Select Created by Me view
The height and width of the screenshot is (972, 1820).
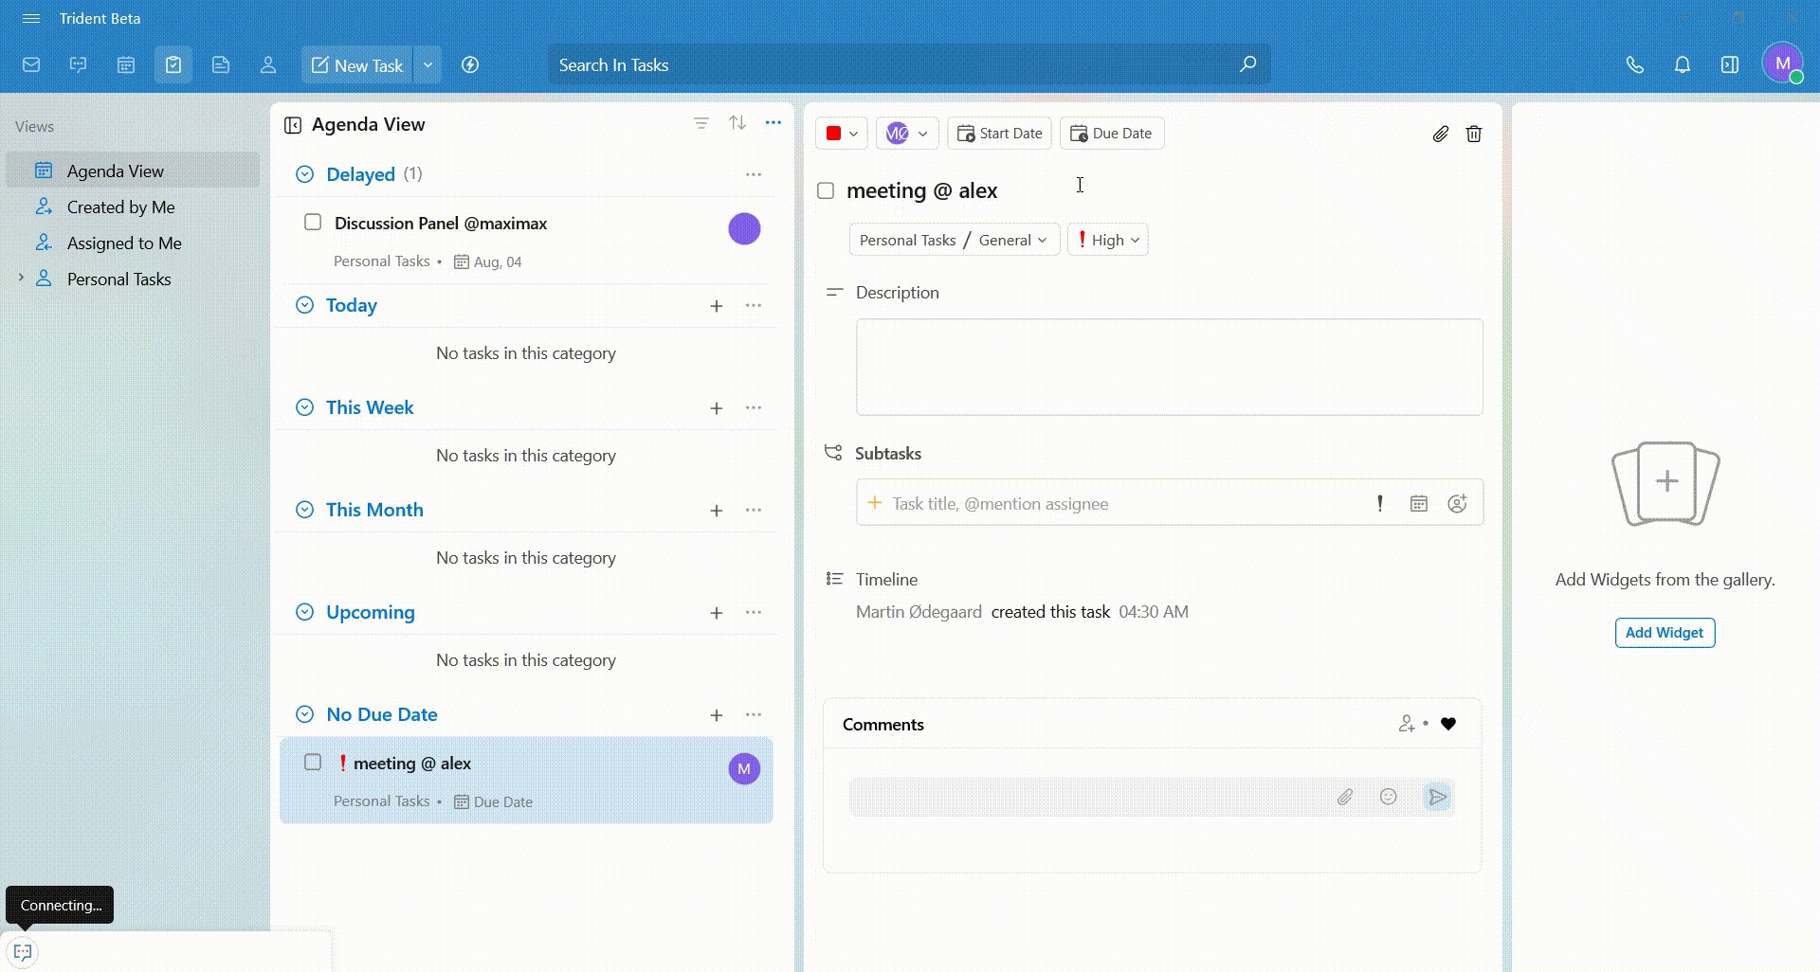[x=120, y=207]
